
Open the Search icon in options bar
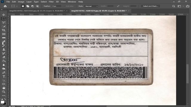(174, 6)
